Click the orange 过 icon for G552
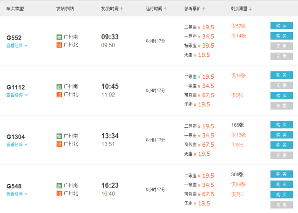Image resolution: width=298 pixels, height=213 pixels. 59,45
